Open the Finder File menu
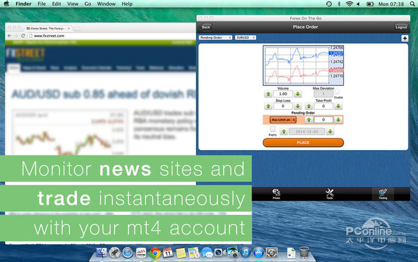The image size is (418, 262). 42,4
